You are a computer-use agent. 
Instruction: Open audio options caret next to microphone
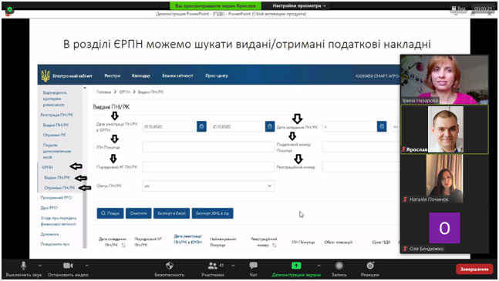coord(40,266)
